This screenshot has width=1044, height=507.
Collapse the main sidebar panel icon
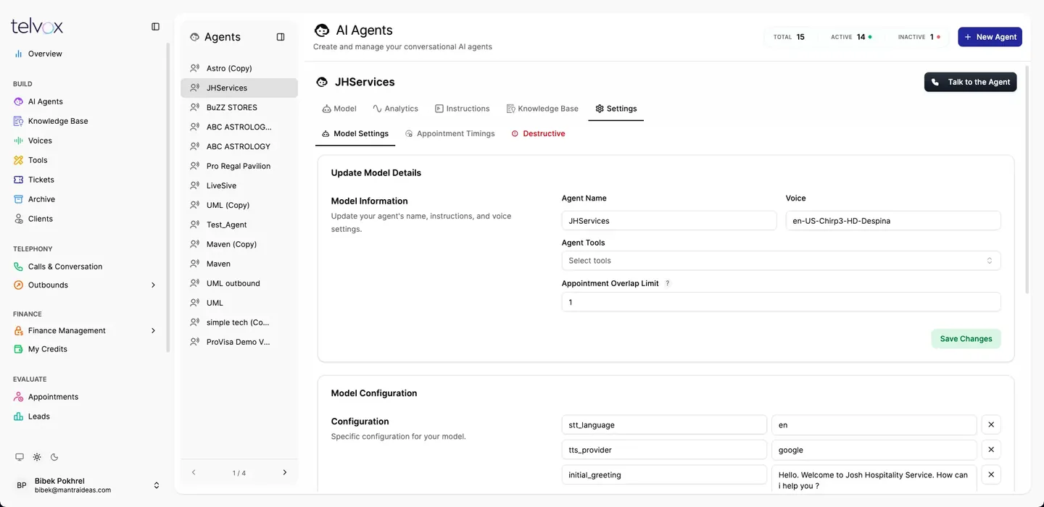[x=155, y=26]
